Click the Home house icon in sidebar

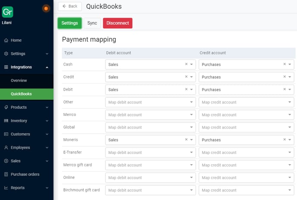pyautogui.click(x=6, y=41)
